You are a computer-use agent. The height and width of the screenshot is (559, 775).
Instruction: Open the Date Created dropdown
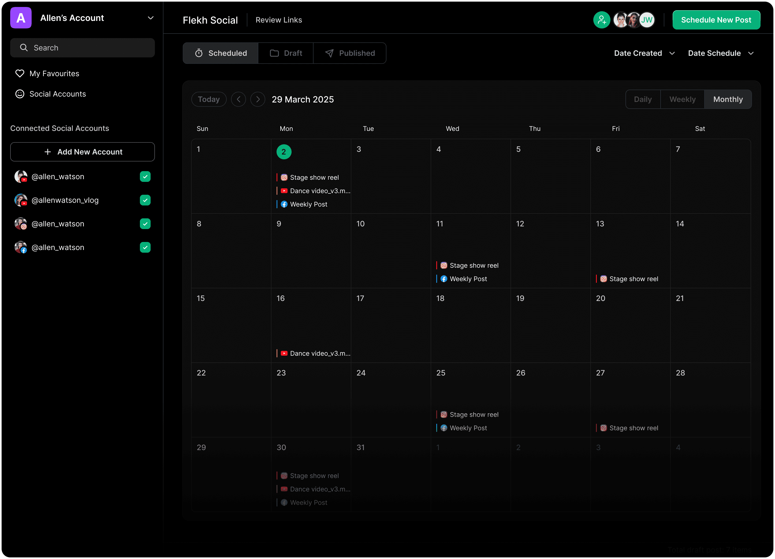[644, 53]
